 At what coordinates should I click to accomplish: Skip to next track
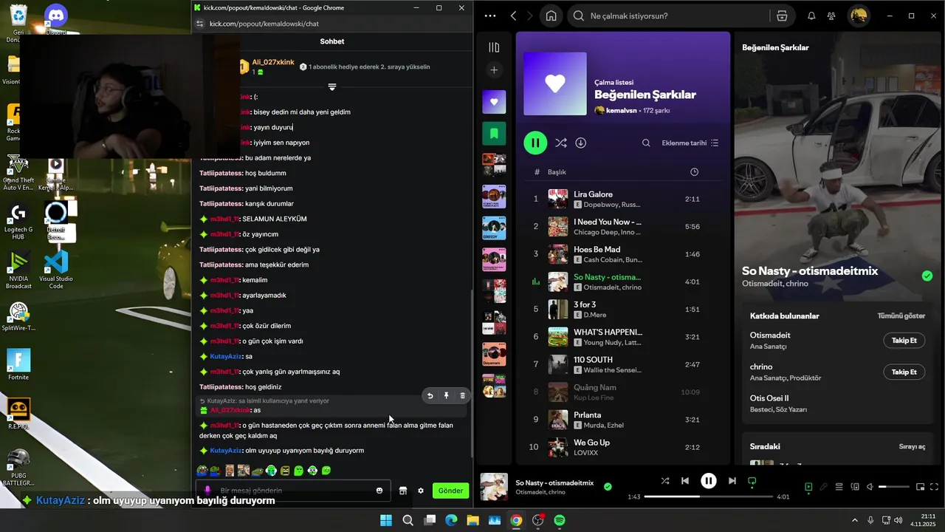[732, 481]
